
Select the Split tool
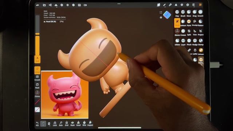189,32
